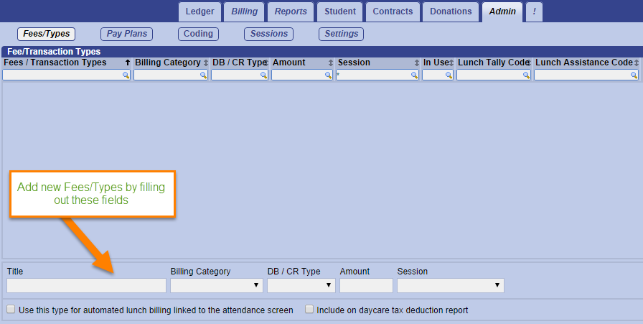Click the sort arrows on Billing Category column
643x324 pixels.
206,63
